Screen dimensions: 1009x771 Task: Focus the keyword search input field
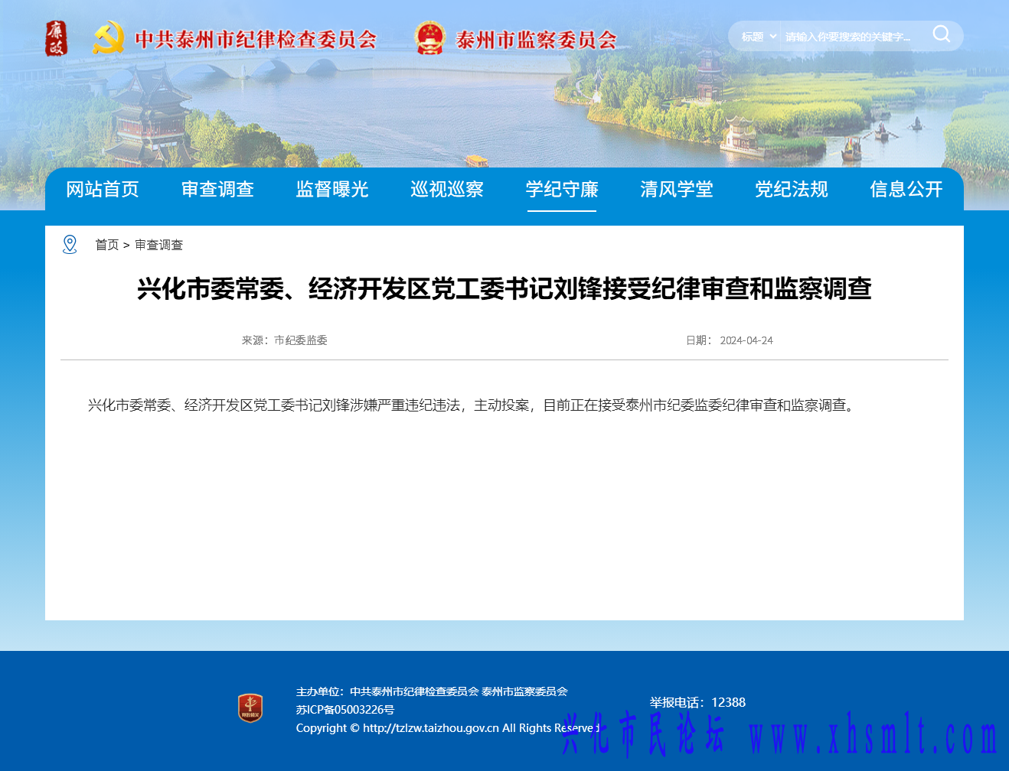click(x=848, y=37)
